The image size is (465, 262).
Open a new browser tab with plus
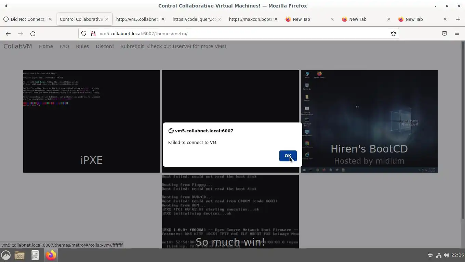(x=458, y=19)
